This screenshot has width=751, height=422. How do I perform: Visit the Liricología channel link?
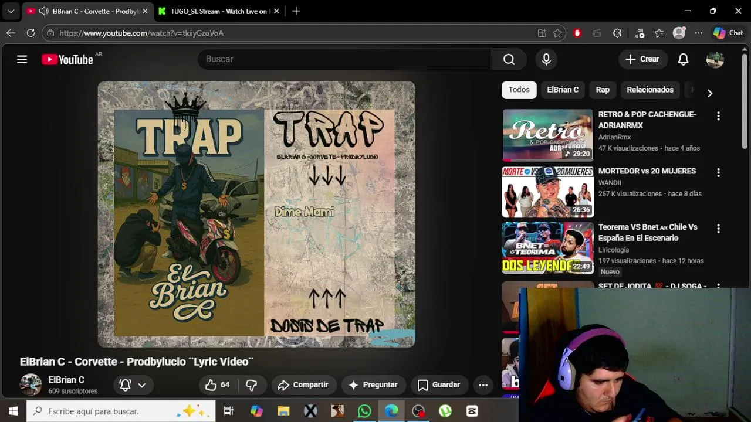point(614,250)
